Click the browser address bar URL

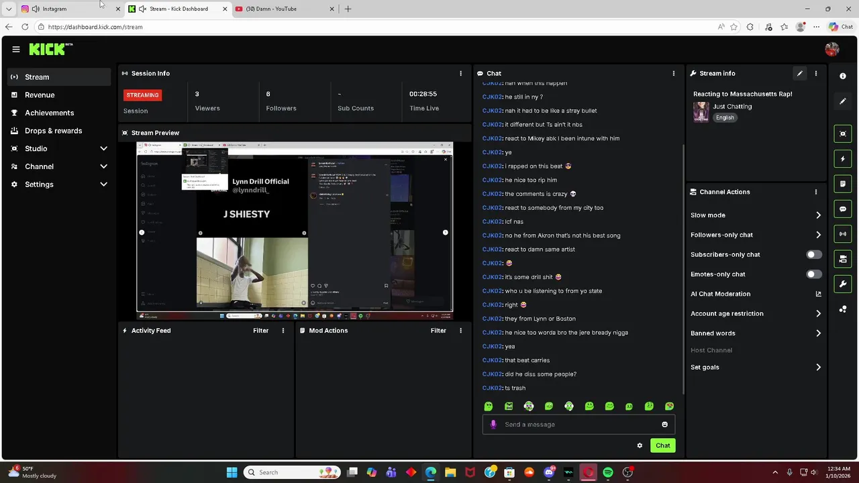95,27
